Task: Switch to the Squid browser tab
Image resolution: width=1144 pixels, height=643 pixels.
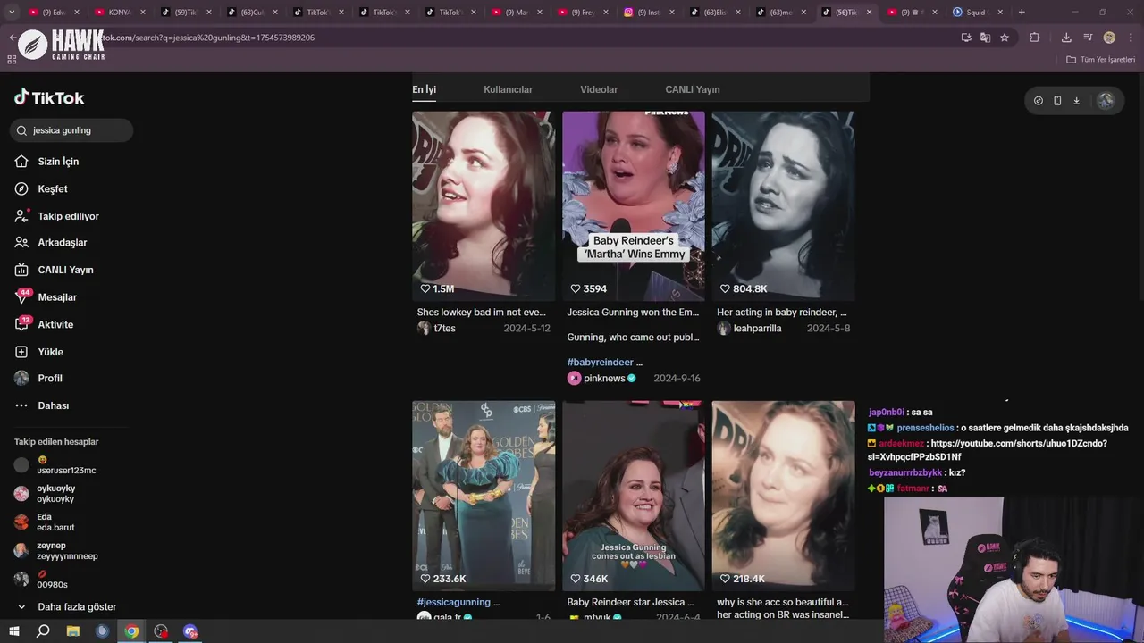Action: (979, 13)
